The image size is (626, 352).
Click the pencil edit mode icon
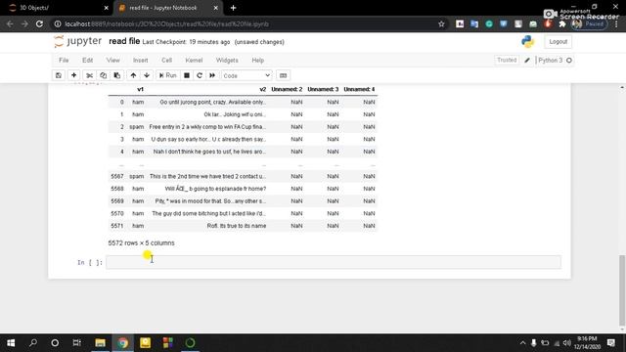point(527,61)
